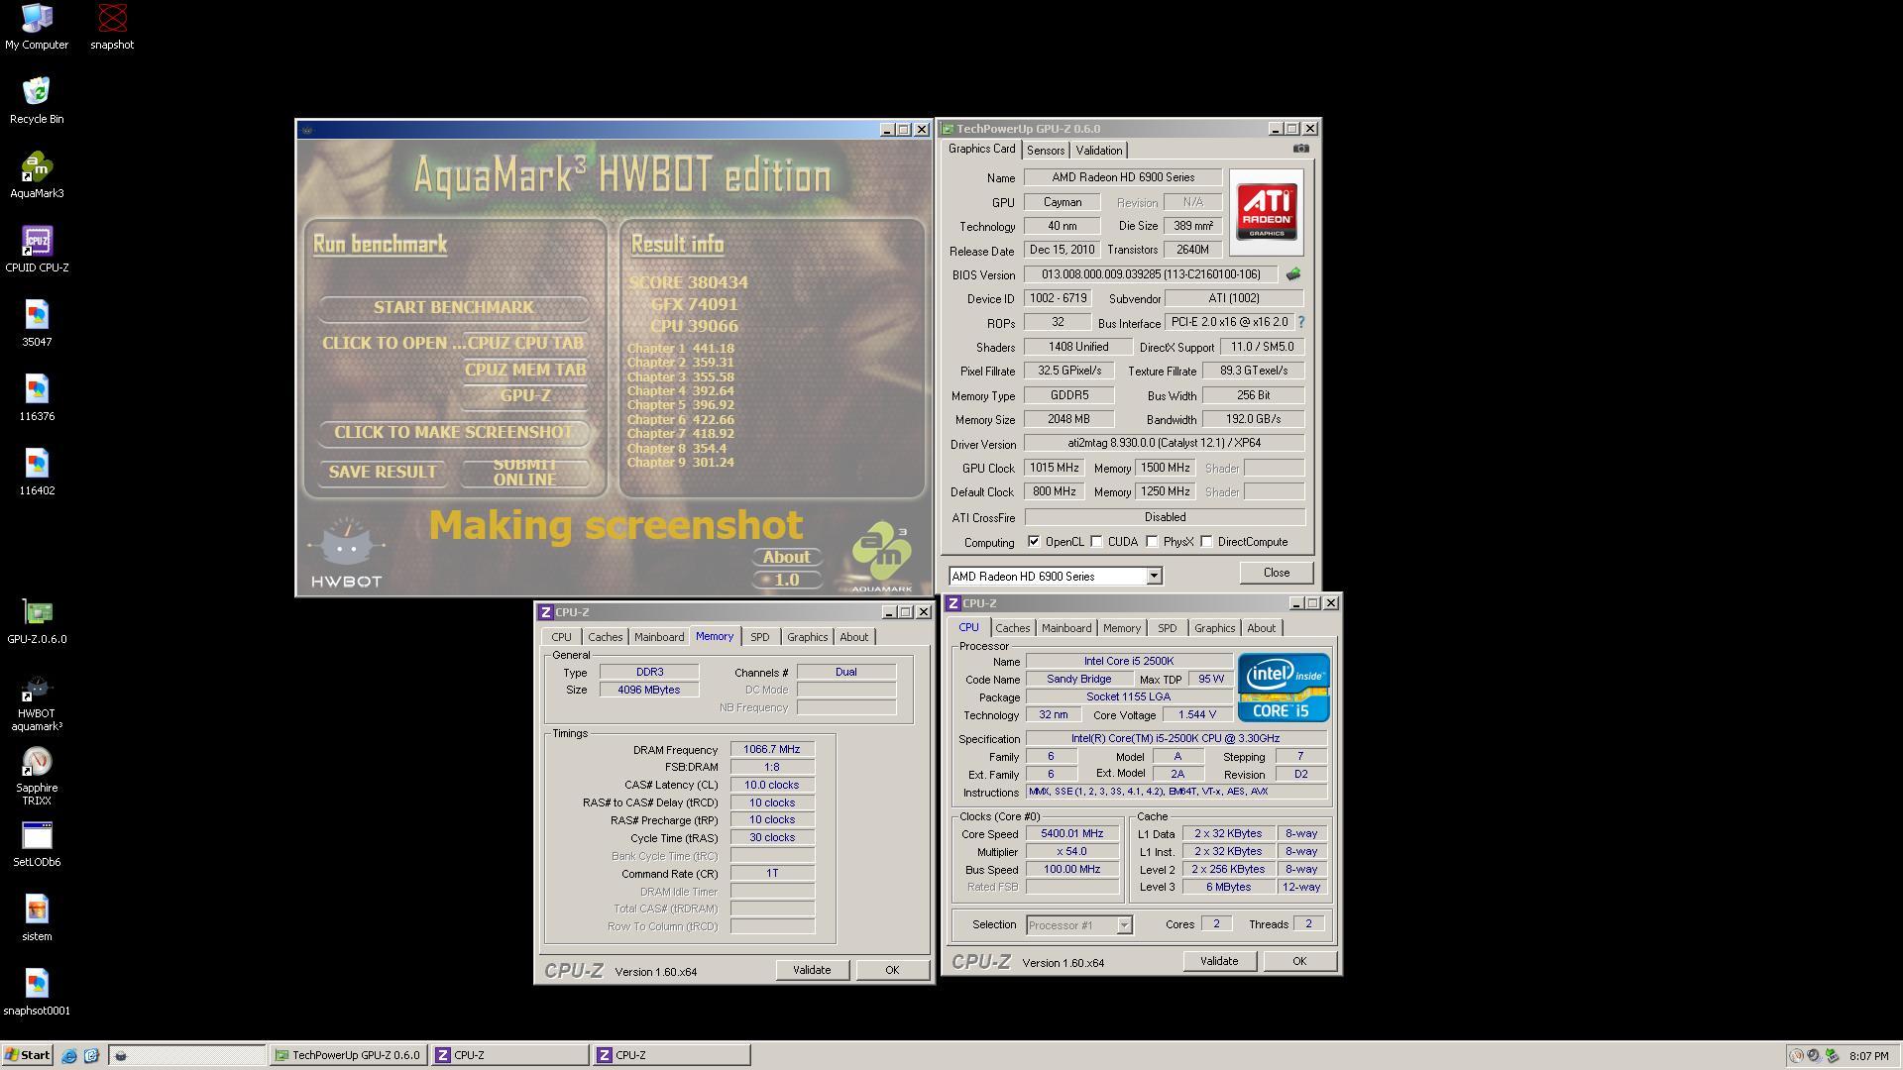Click the green system tray icon

[1833, 1056]
